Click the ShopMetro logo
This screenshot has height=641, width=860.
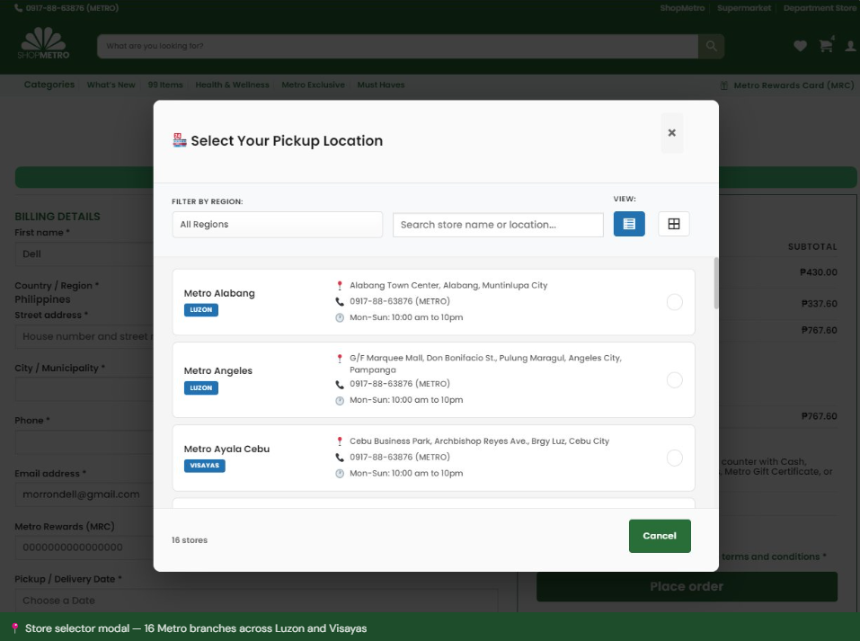pyautogui.click(x=43, y=43)
